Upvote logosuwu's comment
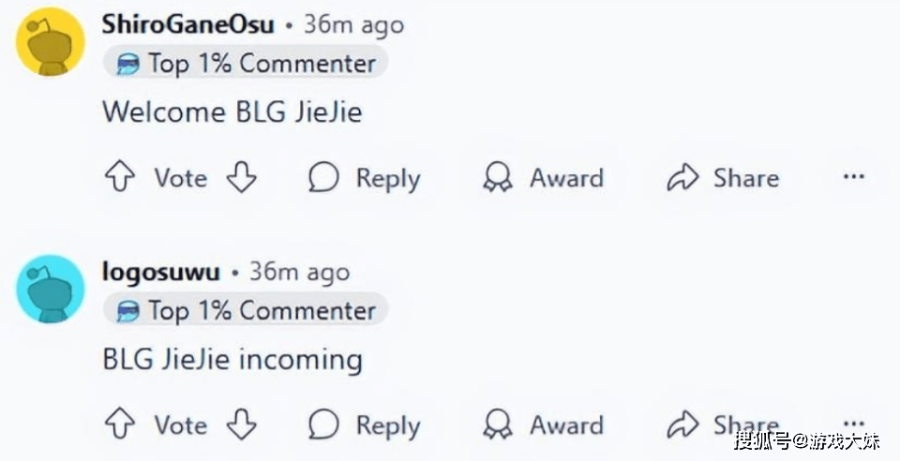 (x=120, y=424)
